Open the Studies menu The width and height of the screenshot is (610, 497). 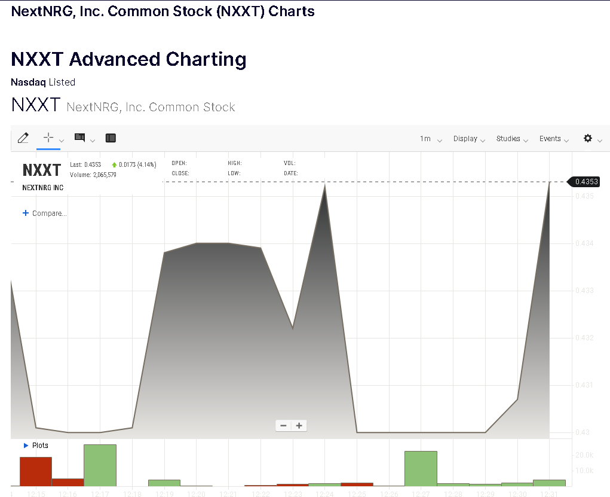(x=512, y=139)
